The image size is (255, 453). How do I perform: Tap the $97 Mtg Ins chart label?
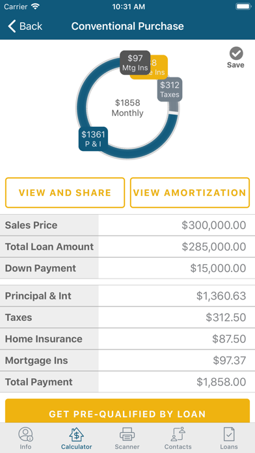pos(135,62)
